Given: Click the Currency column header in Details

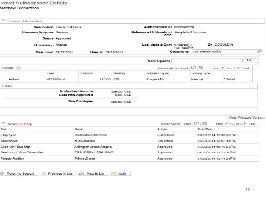Looking at the screenshot, I should [x=118, y=73].
